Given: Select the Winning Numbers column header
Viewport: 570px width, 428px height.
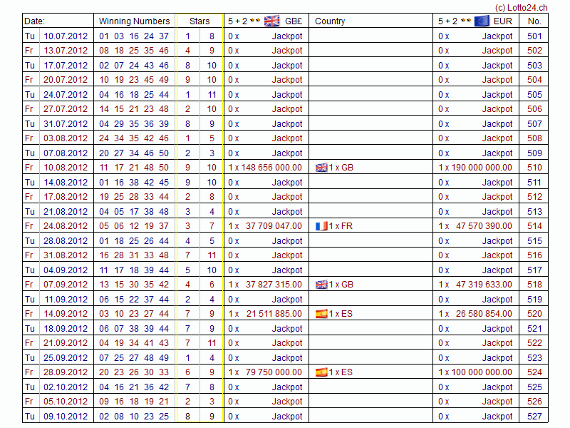Looking at the screenshot, I should click(134, 21).
